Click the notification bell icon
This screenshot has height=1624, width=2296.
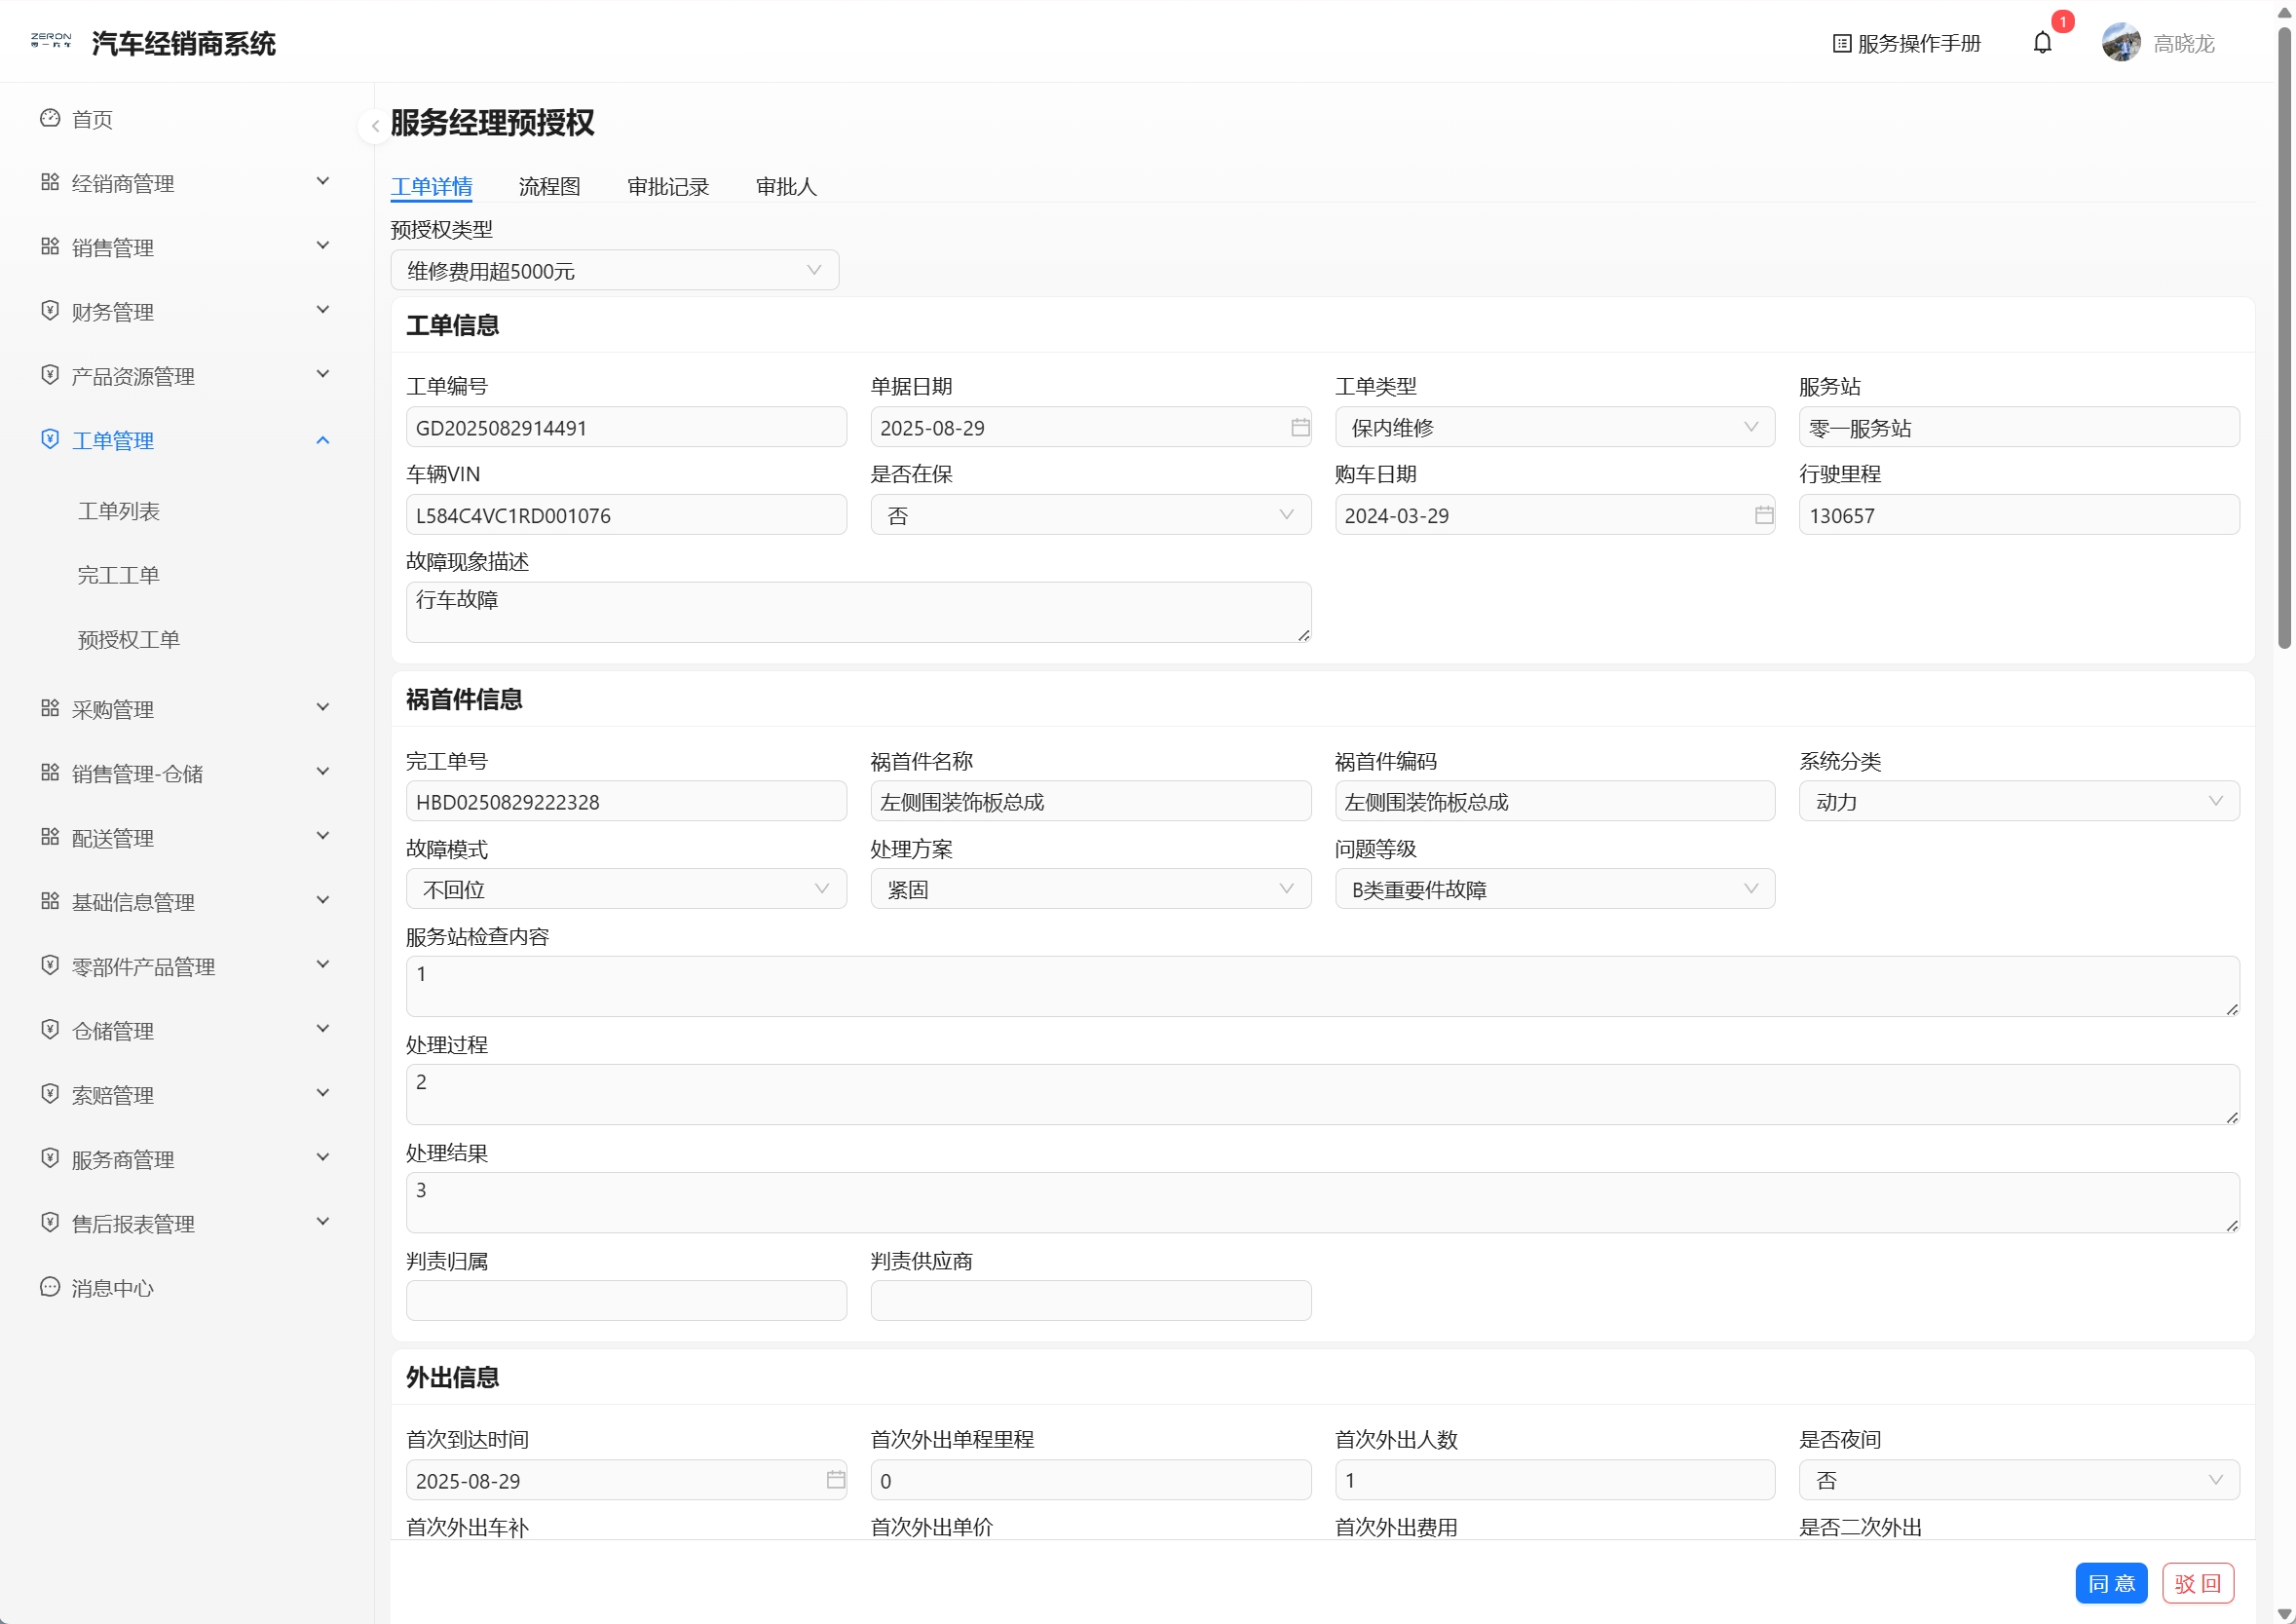point(2042,43)
